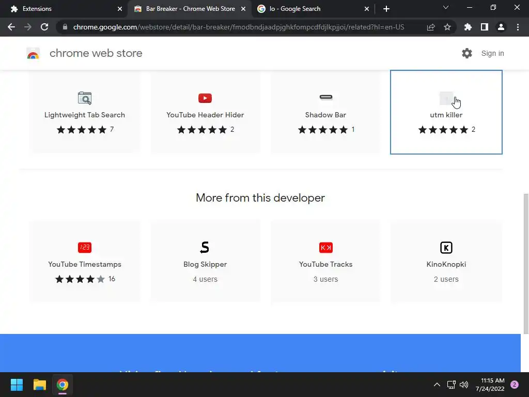Open the Windows Start menu

(x=17, y=385)
